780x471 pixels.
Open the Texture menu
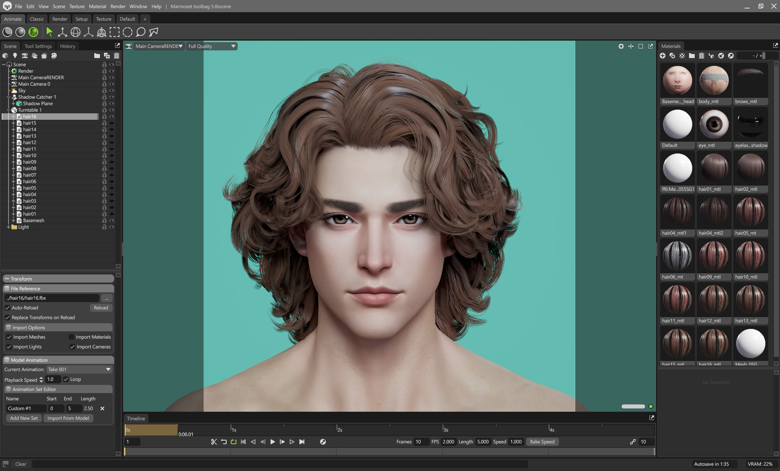pyautogui.click(x=77, y=6)
